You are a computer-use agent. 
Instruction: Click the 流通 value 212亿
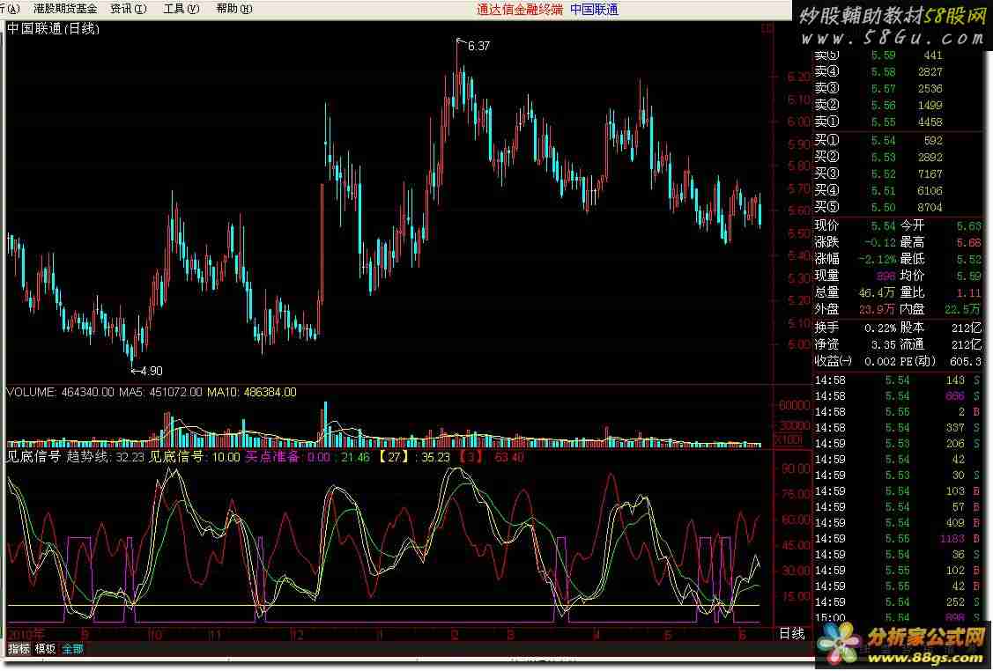(967, 345)
